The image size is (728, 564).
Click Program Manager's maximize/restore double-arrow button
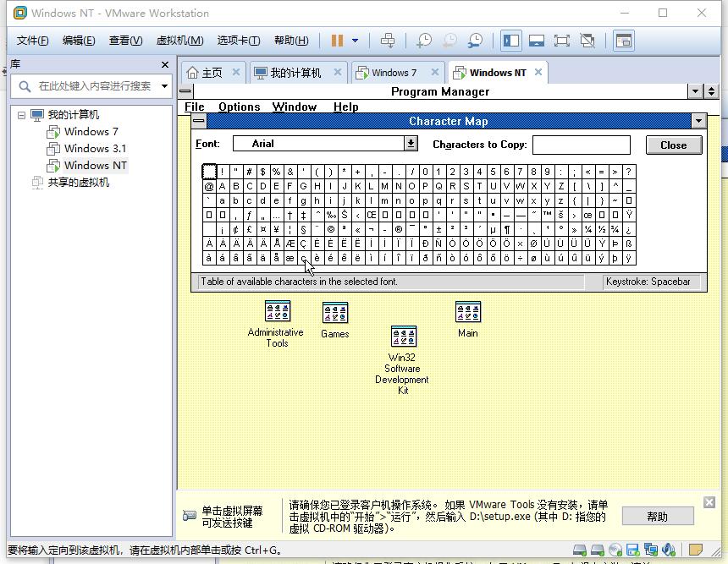click(x=711, y=91)
